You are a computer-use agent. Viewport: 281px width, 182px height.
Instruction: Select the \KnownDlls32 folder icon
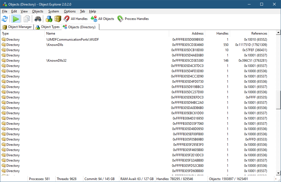(x=4, y=61)
